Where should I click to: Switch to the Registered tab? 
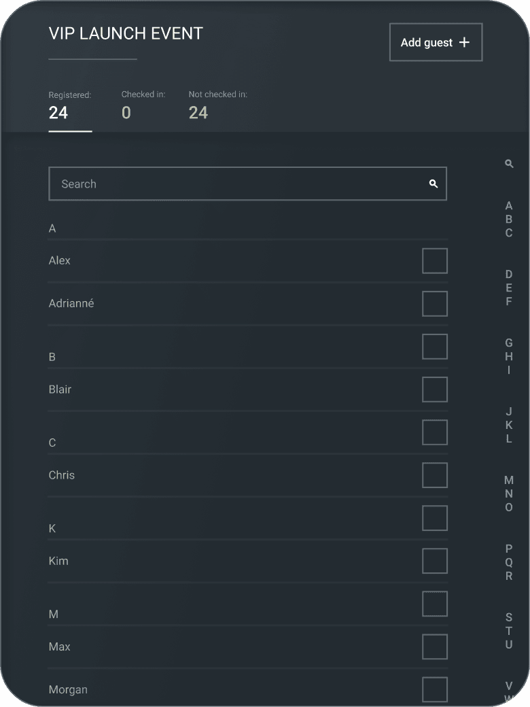pyautogui.click(x=70, y=107)
